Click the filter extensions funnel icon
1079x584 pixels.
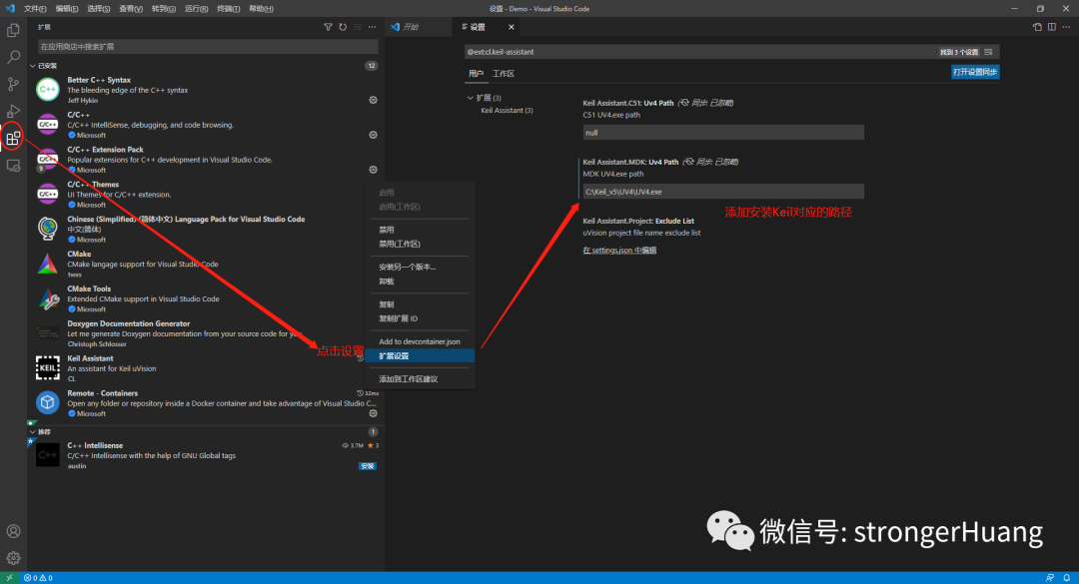328,27
